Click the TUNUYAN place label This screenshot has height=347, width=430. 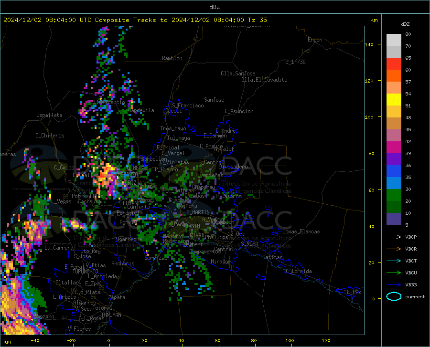point(111,315)
